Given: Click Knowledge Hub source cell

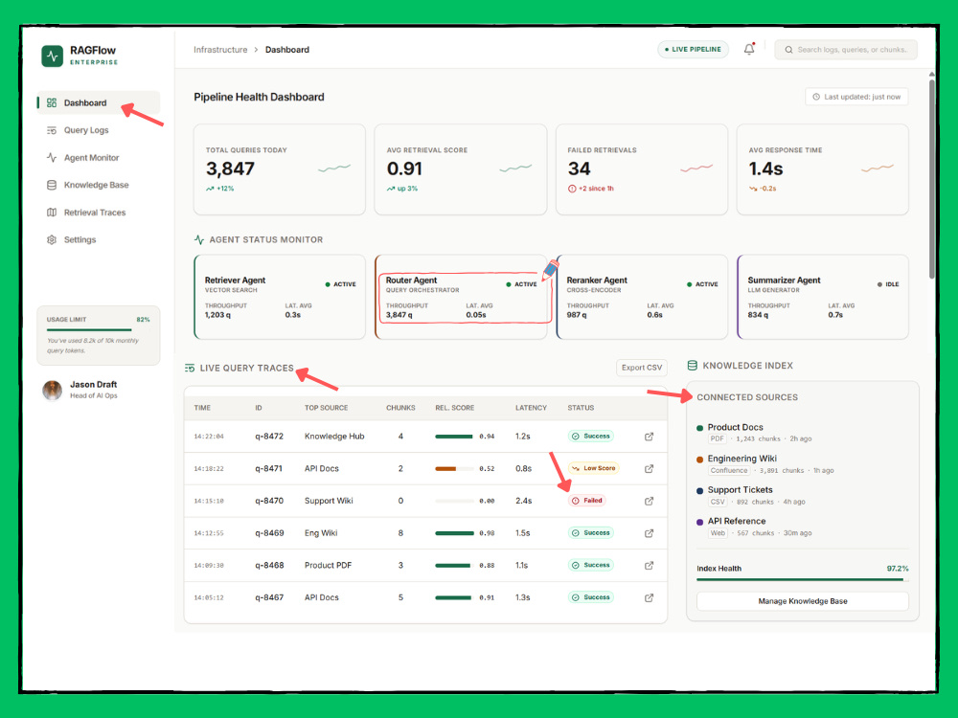Looking at the screenshot, I should pos(334,437).
